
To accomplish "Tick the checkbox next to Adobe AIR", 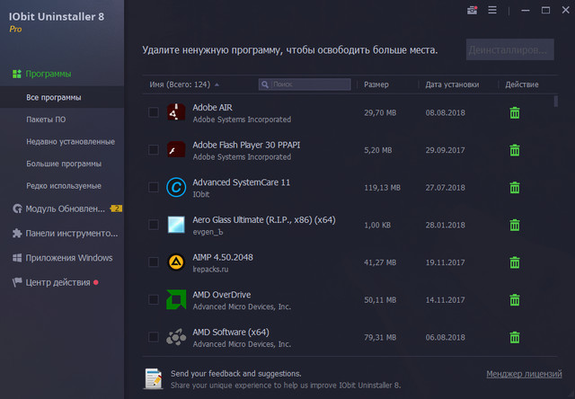I will [x=154, y=112].
